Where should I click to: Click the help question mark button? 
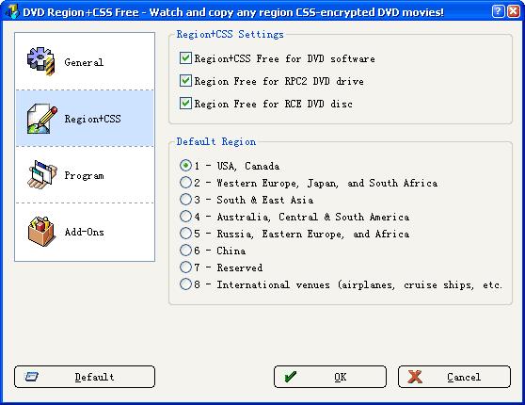tap(498, 11)
